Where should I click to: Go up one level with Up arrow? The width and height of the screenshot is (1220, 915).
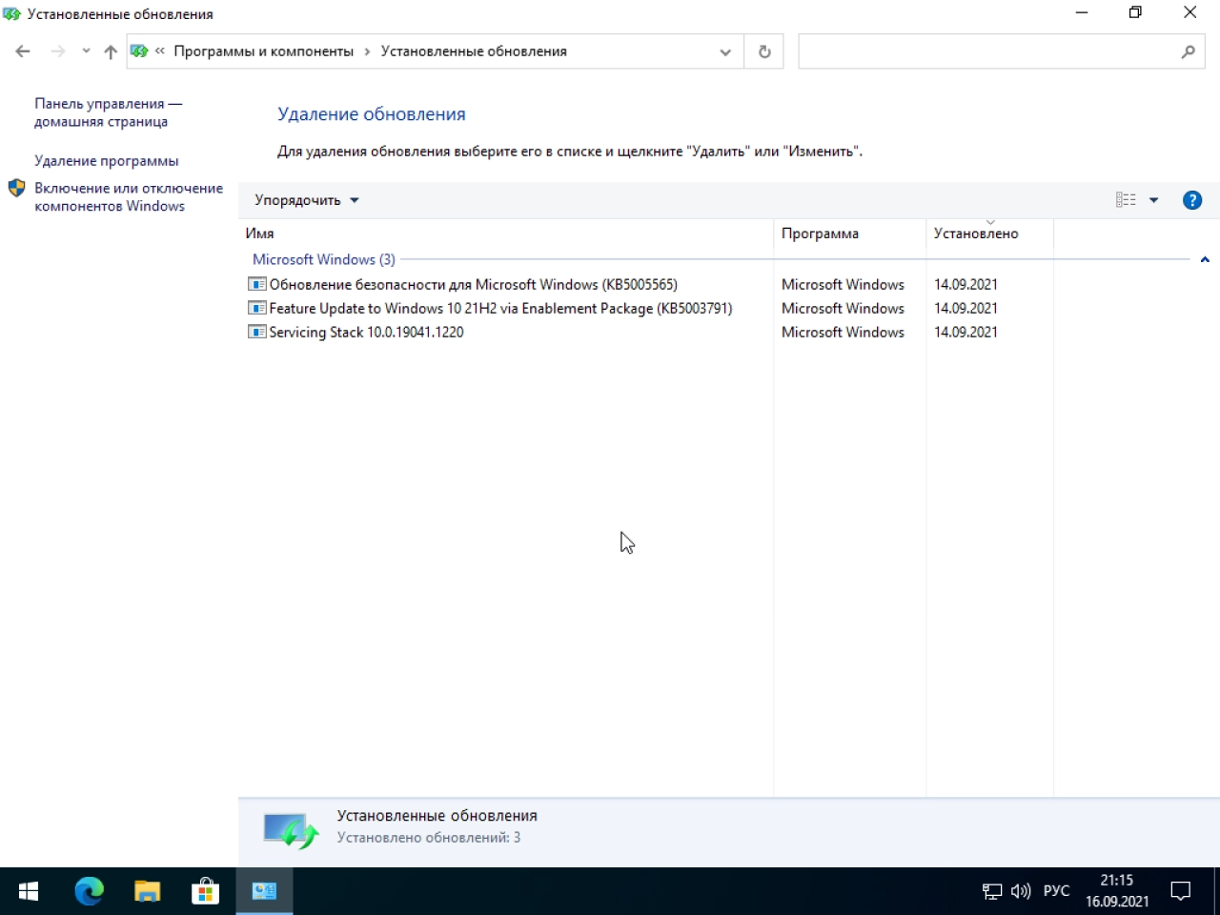[x=111, y=51]
